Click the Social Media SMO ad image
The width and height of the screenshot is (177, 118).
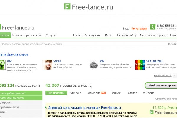(94, 64)
